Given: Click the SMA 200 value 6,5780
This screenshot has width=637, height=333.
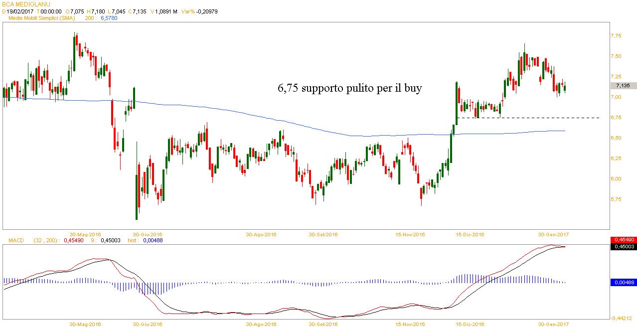Looking at the screenshot, I should click(109, 18).
